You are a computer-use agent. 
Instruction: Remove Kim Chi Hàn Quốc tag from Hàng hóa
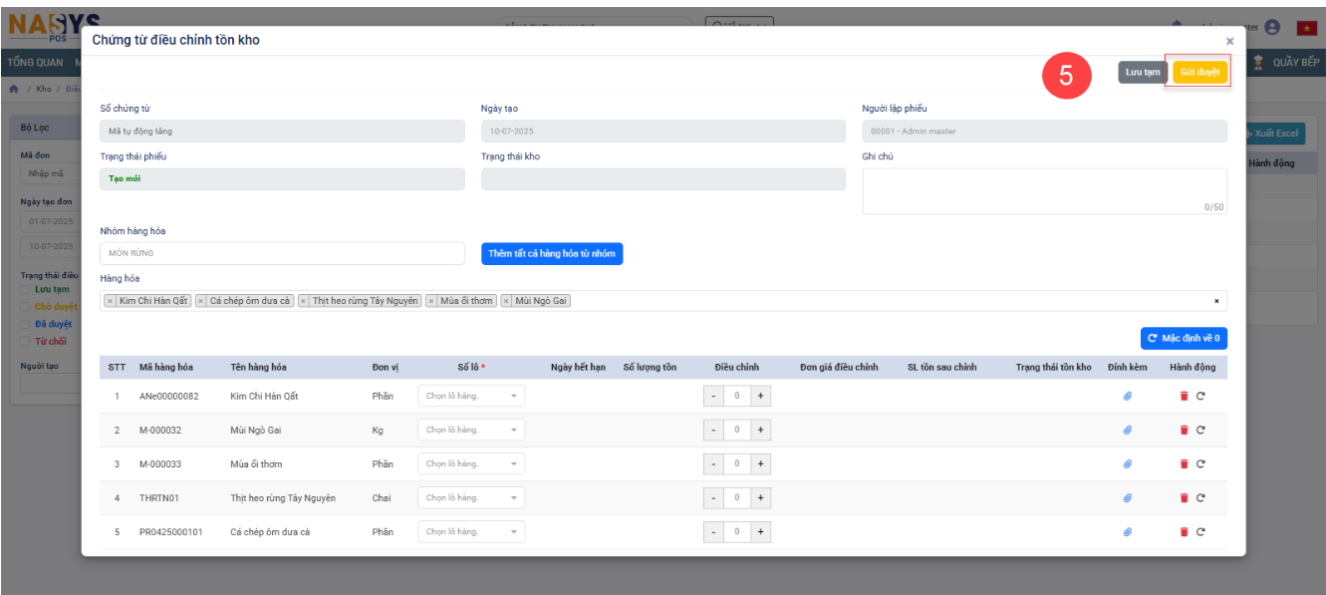click(x=110, y=301)
